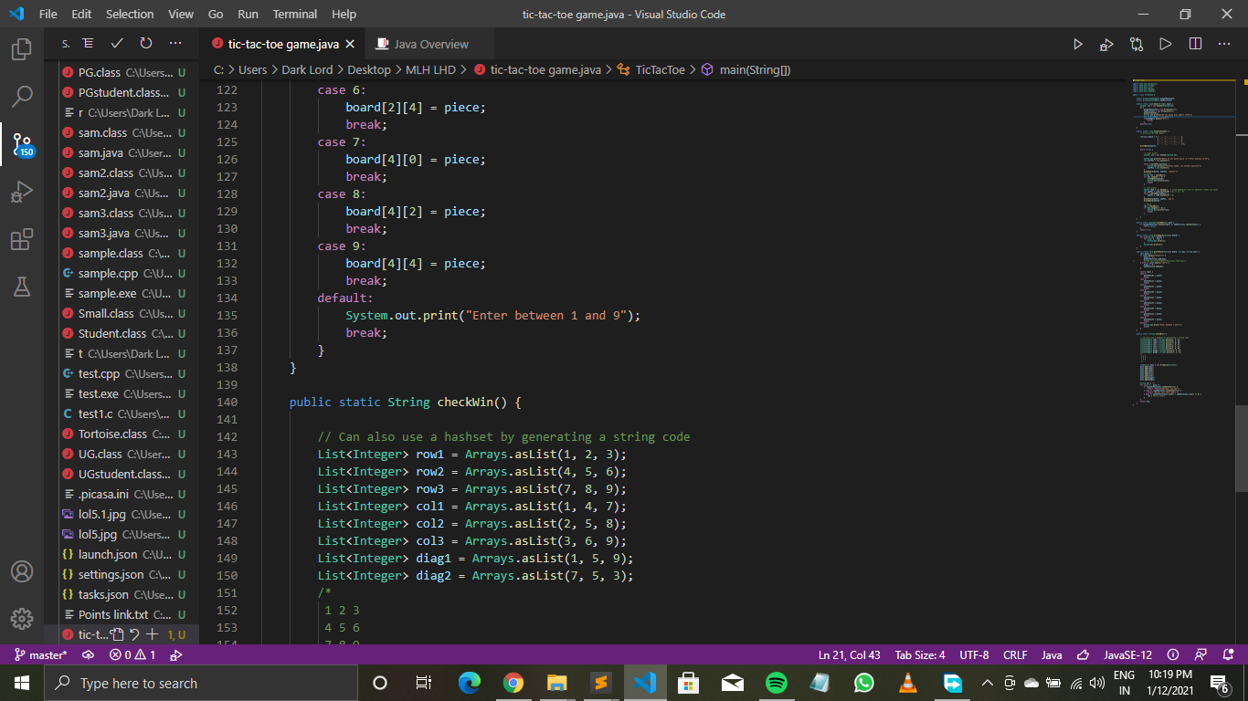Image resolution: width=1248 pixels, height=701 pixels.
Task: Click the Desktop breadcrumb segment
Action: click(x=369, y=69)
